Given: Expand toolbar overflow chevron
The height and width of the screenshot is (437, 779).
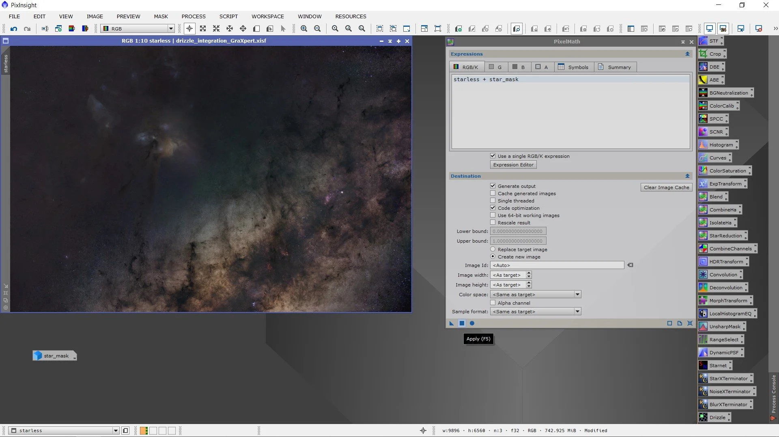Looking at the screenshot, I should coord(775,29).
